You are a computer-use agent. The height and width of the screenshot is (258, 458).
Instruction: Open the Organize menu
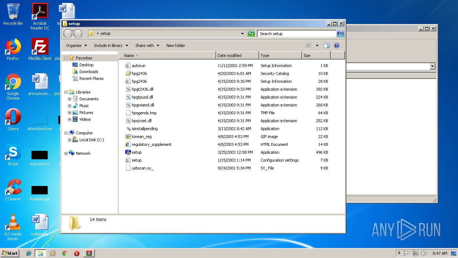click(x=76, y=46)
